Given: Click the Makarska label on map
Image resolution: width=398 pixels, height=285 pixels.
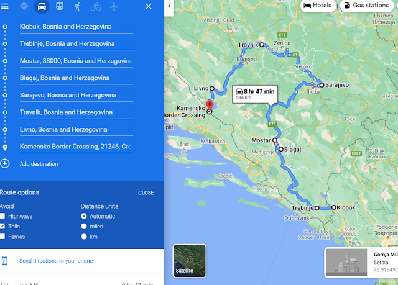Looking at the screenshot, I should click(213, 142).
